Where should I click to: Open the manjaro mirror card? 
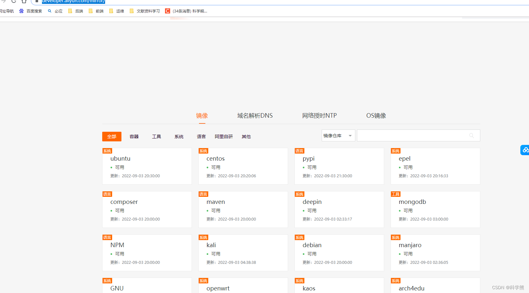click(435, 253)
